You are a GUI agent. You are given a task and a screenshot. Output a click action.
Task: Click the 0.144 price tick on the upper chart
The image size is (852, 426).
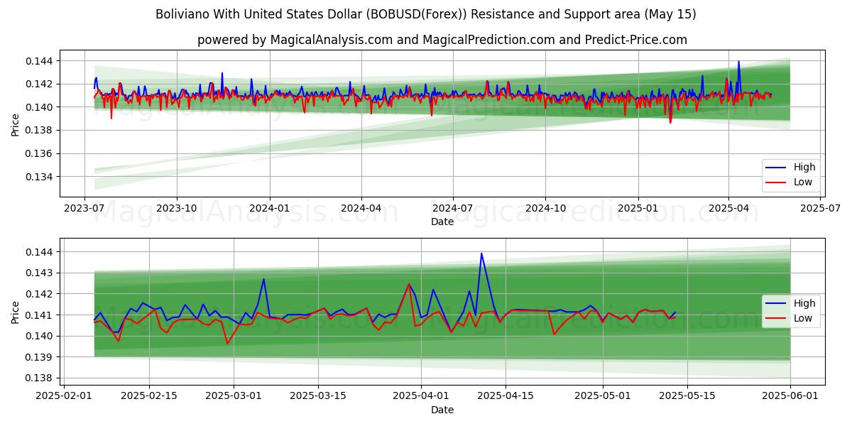(40, 61)
